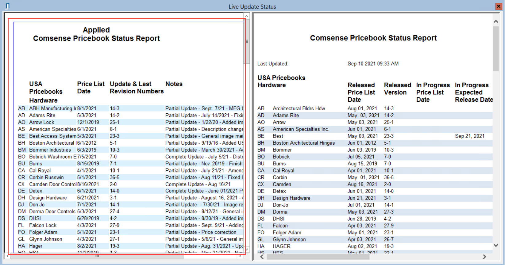Image resolution: width=505 pixels, height=265 pixels.
Task: Click 'USA Pricebooks Hardware' heading in right report
Action: (281, 81)
